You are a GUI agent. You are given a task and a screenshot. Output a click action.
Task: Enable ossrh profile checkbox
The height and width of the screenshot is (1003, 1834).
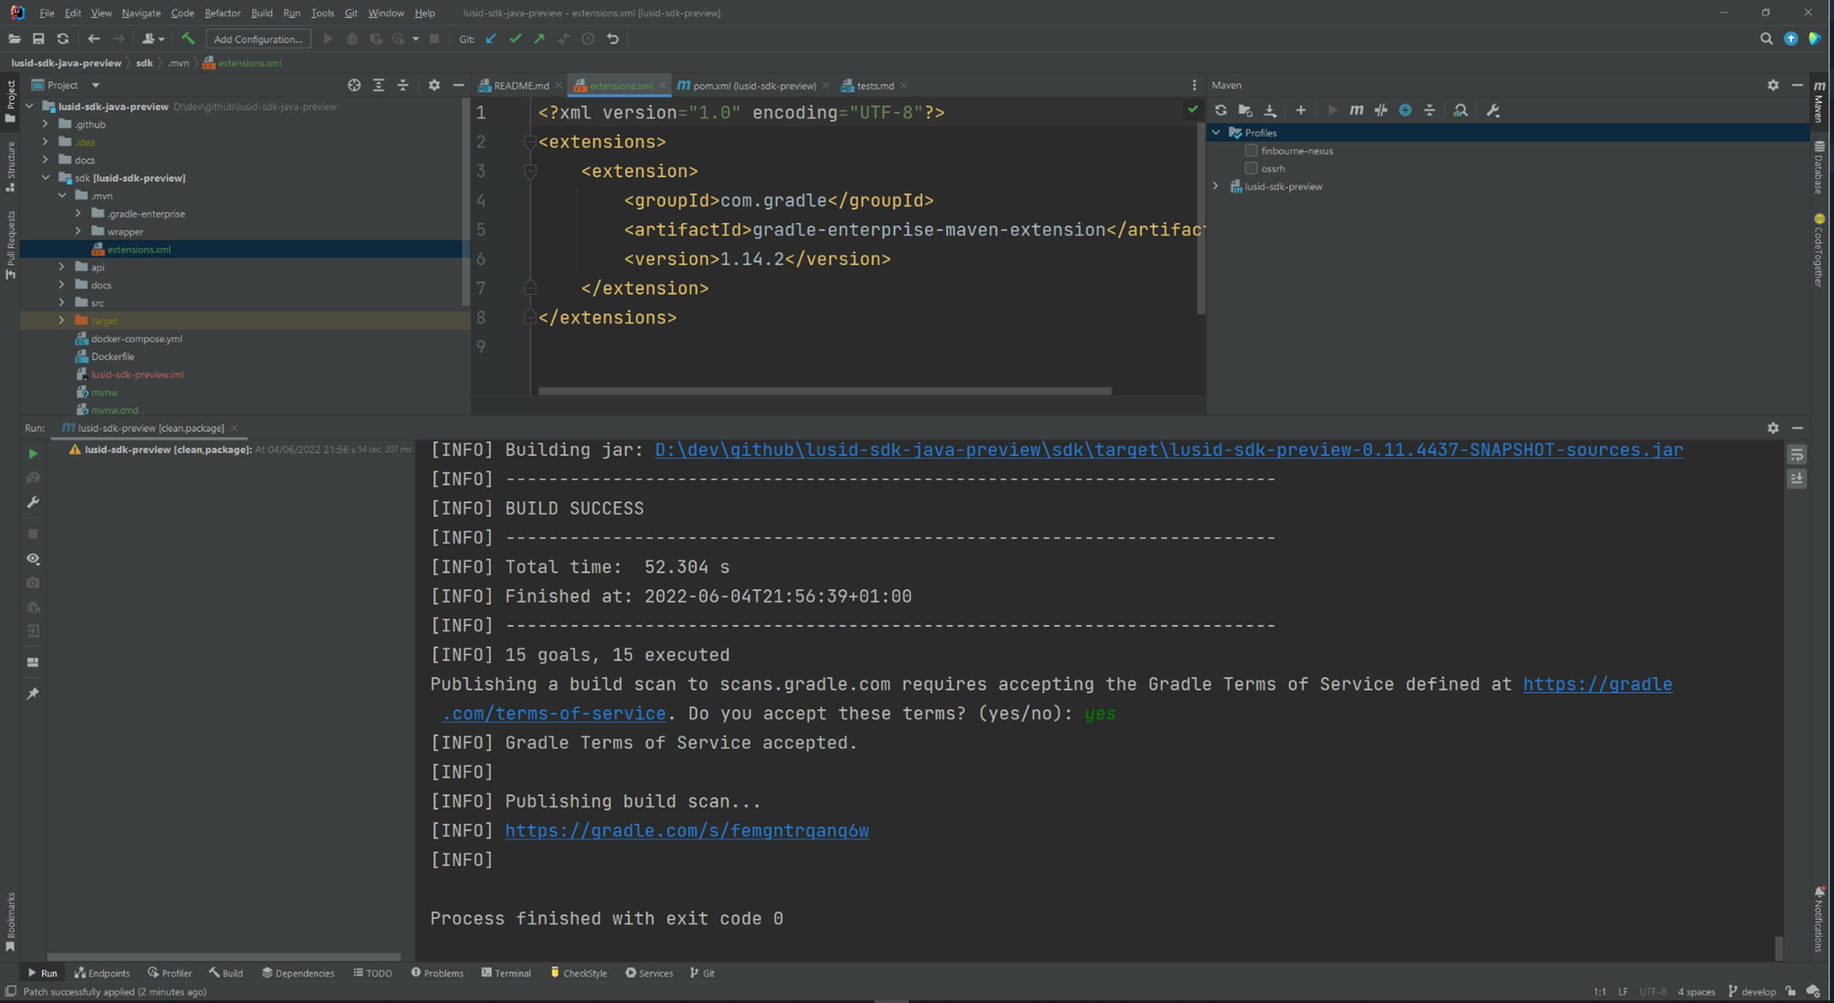(x=1251, y=169)
